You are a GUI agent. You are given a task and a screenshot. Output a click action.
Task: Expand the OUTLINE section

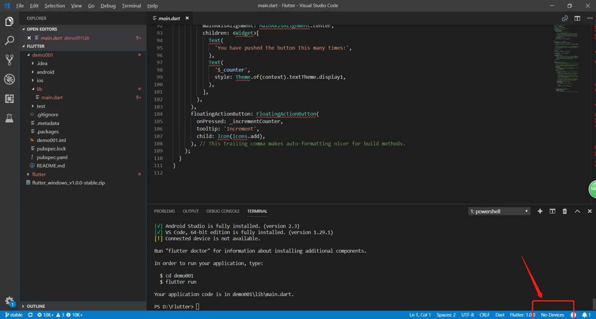click(x=36, y=306)
